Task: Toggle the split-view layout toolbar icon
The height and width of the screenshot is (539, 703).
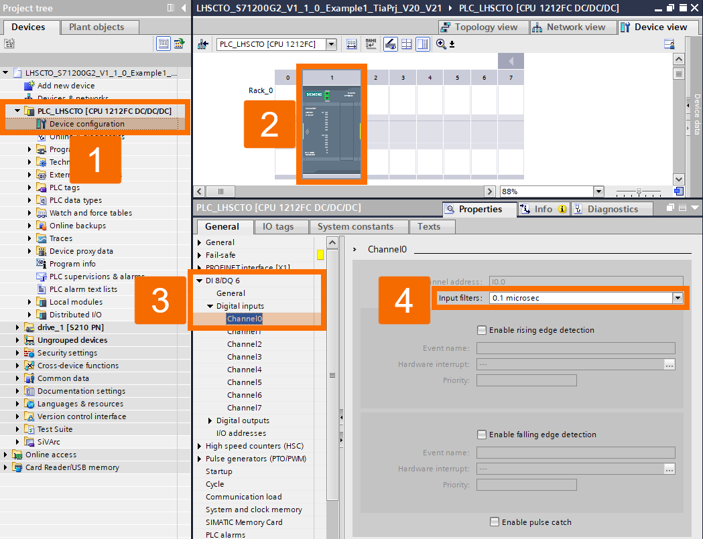Action: tap(423, 44)
